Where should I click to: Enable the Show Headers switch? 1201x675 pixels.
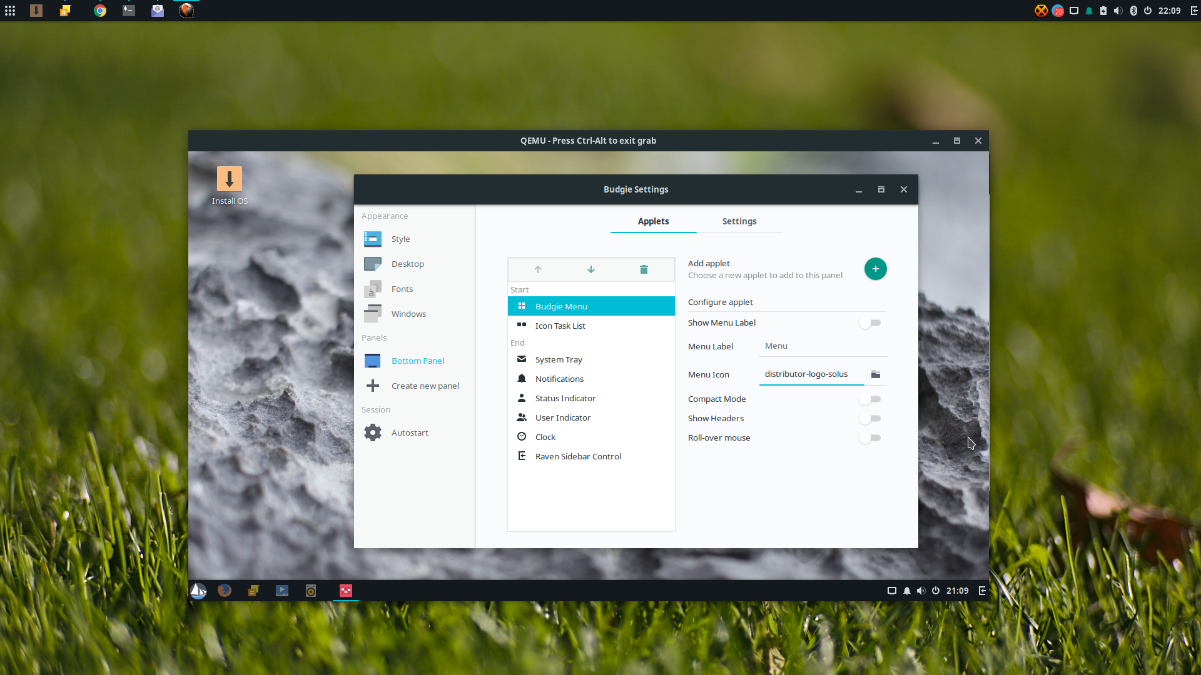click(x=870, y=418)
